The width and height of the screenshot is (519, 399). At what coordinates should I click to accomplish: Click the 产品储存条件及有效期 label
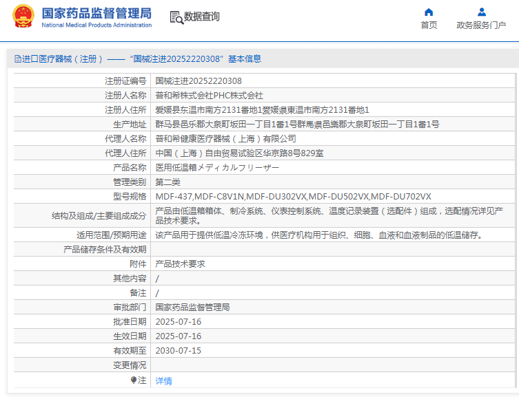(x=105, y=249)
